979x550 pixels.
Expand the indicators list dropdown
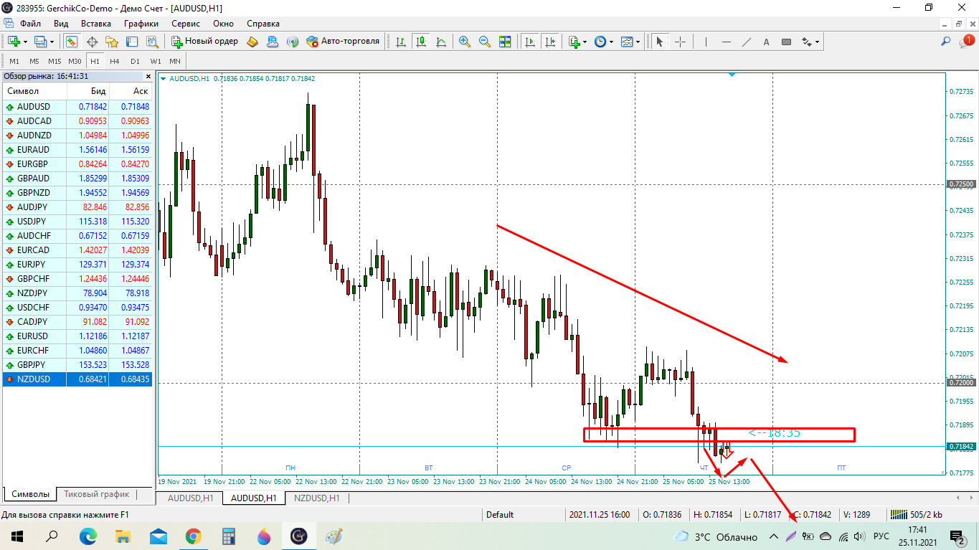point(584,42)
